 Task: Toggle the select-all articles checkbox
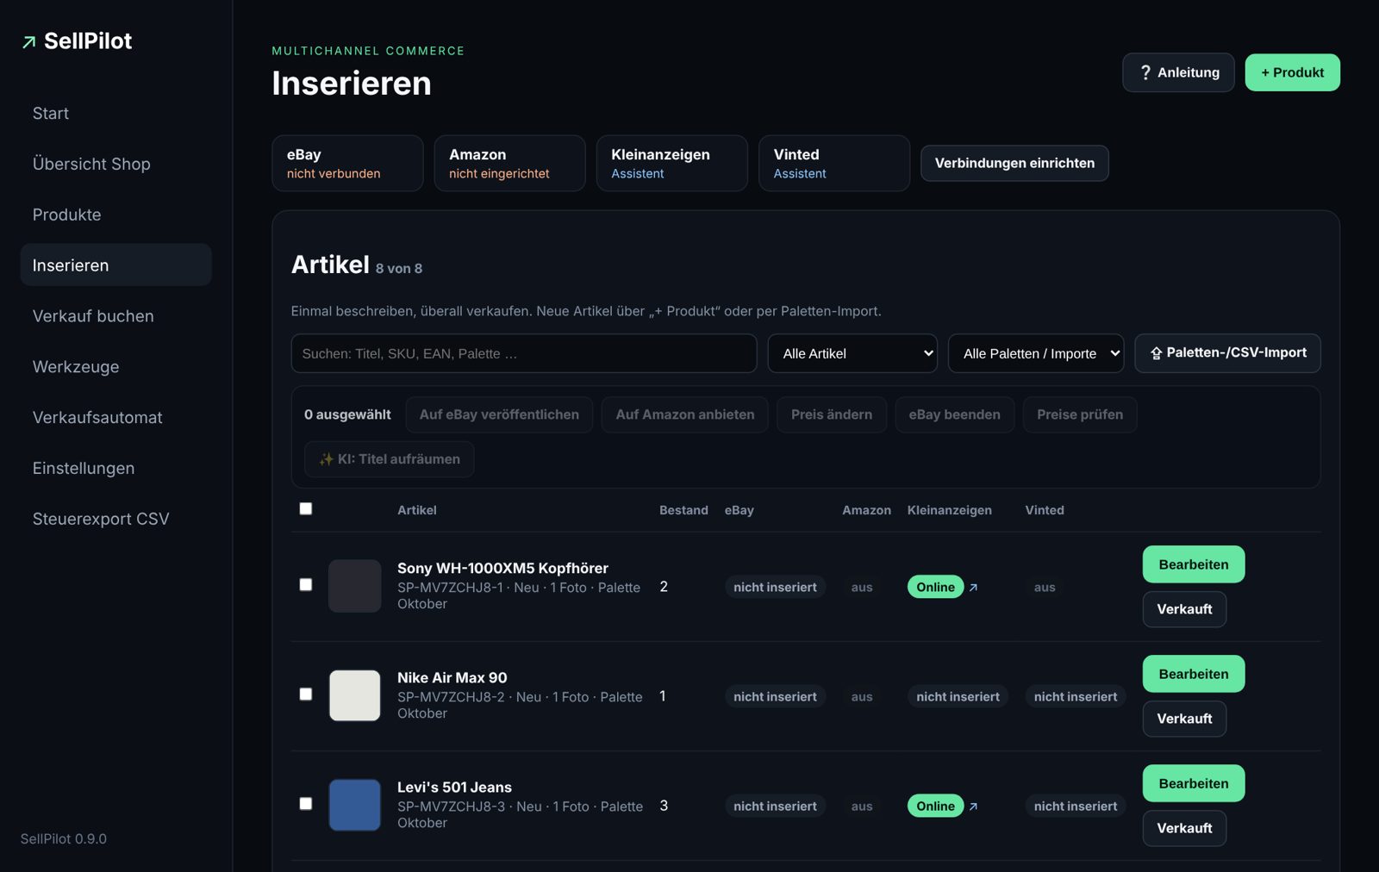(x=306, y=508)
